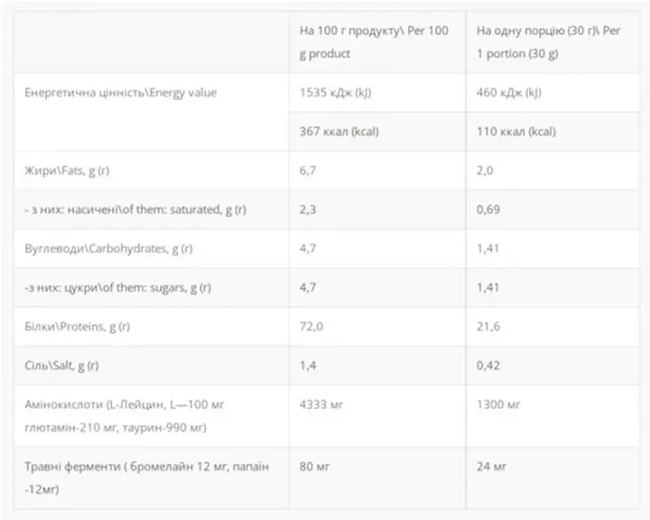Select the 'Energy value' row label
Image resolution: width=650 pixels, height=520 pixels.
click(x=120, y=92)
